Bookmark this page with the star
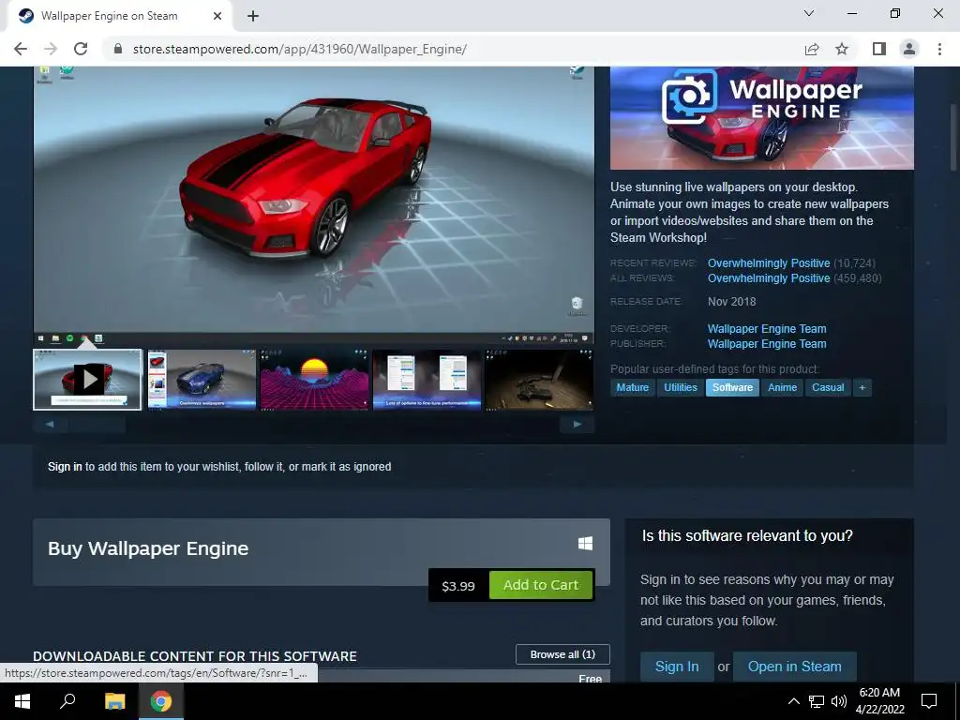This screenshot has height=720, width=960. [842, 49]
